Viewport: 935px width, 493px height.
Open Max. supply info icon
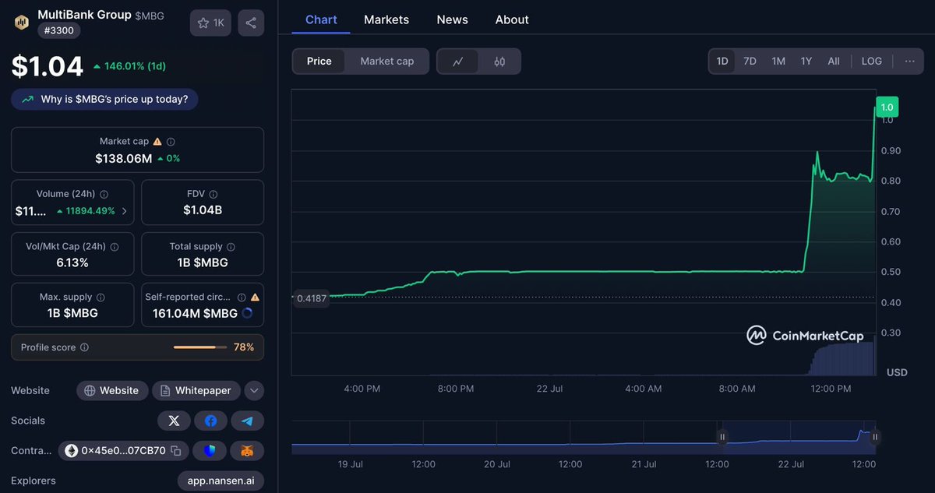coord(101,297)
